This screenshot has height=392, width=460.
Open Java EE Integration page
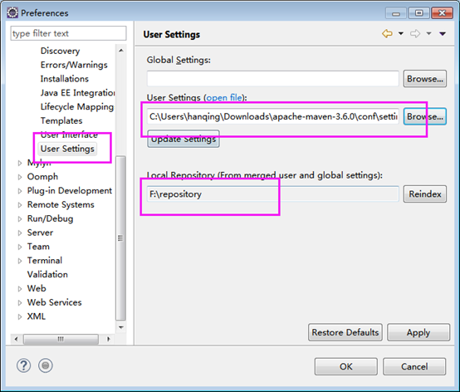[x=77, y=93]
